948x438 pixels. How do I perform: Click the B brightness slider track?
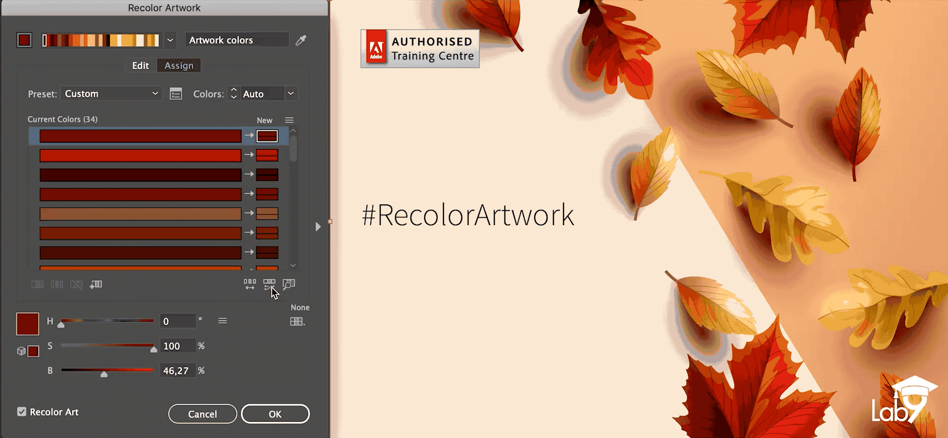tap(107, 370)
